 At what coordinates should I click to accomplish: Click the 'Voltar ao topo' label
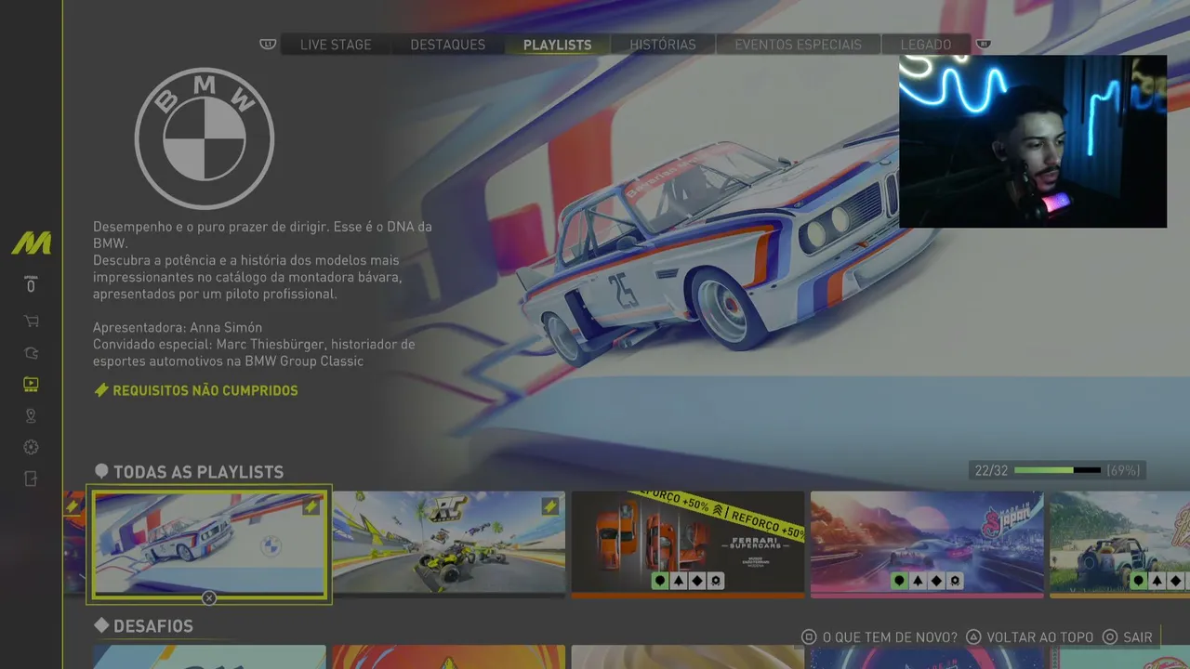point(1040,637)
